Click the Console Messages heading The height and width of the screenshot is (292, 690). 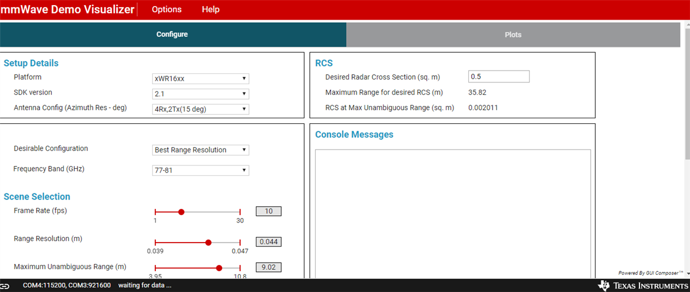click(x=354, y=135)
